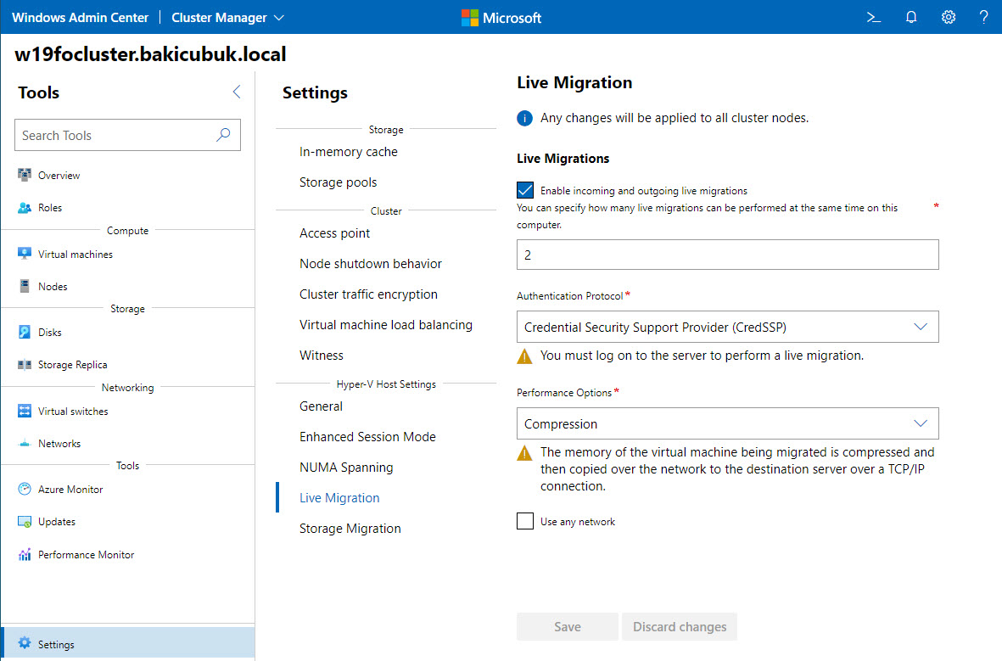Select NUMA Spanning settings

point(346,468)
